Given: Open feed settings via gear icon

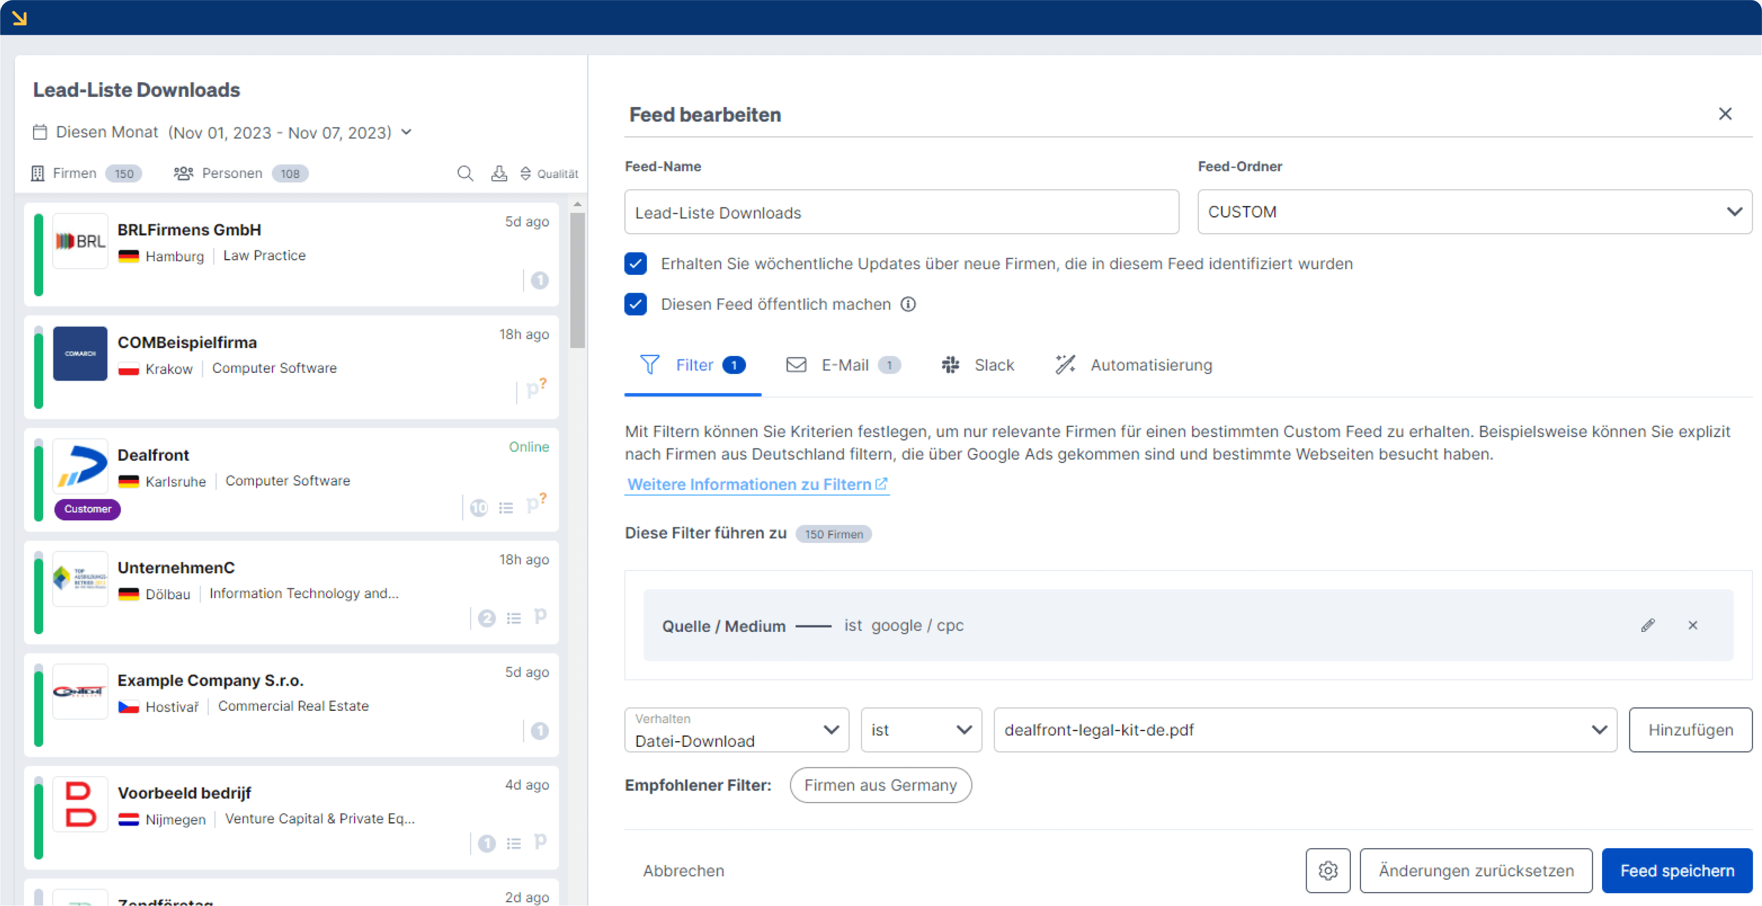Looking at the screenshot, I should click(x=1328, y=870).
